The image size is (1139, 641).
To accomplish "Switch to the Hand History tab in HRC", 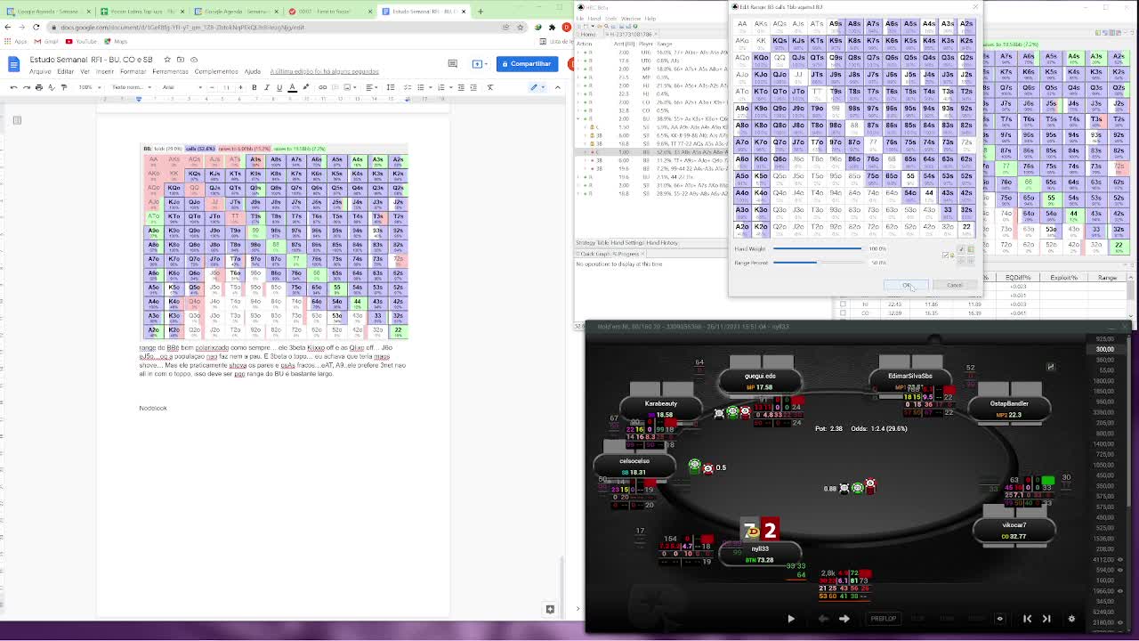I will pos(663,242).
